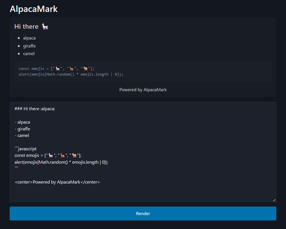The height and width of the screenshot is (229, 286).
Task: Place cursor on '- alpaca' line in editor
Action: [x=22, y=122]
